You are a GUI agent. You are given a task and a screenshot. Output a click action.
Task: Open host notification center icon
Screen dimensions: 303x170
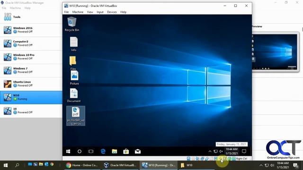tap(295, 165)
